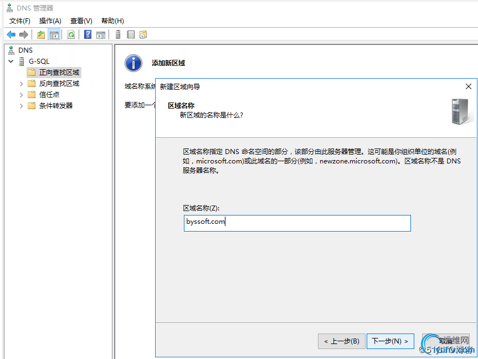The image size is (478, 359).
Task: Click the 添加新区域 heading text
Action: [x=168, y=63]
